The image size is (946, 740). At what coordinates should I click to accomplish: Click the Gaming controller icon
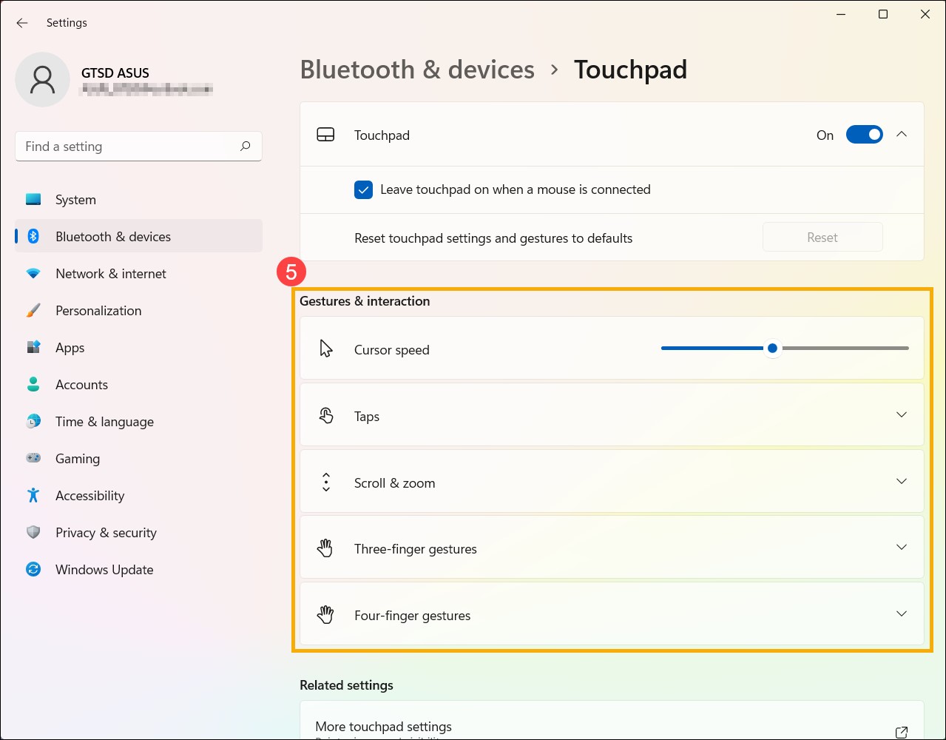tap(33, 458)
